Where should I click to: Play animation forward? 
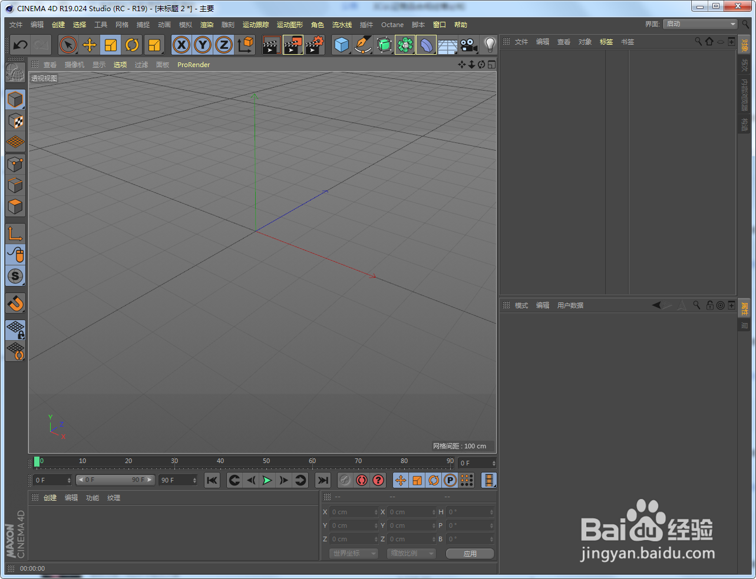coord(267,480)
